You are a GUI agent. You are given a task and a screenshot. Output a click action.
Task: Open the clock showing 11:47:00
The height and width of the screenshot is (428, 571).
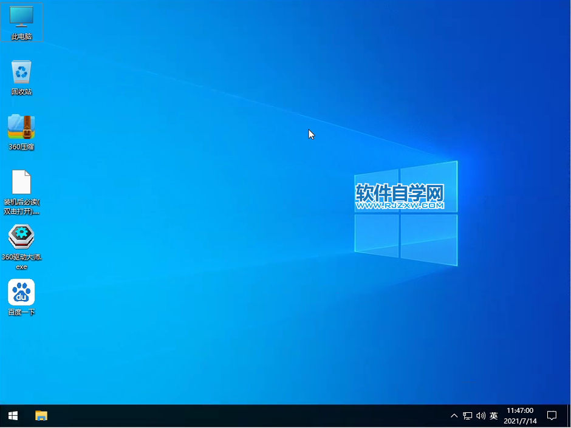520,416
